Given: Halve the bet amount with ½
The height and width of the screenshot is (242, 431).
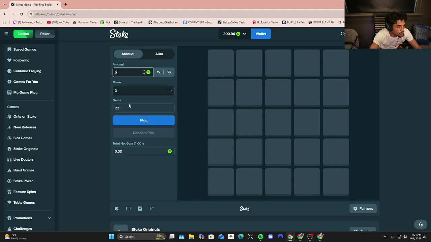Looking at the screenshot, I should point(158,72).
